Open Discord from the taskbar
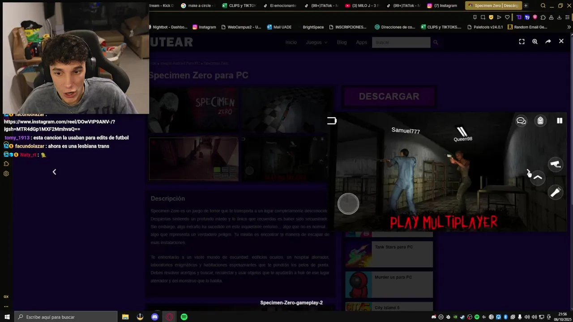573x322 pixels. (x=155, y=317)
